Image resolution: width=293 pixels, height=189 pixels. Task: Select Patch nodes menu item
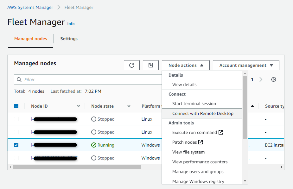[202, 142]
